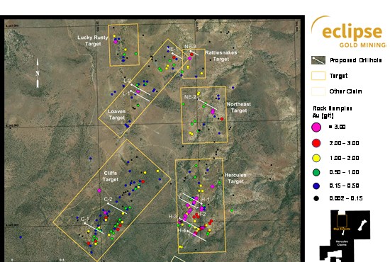Viewport: 390px width, 262px height.
Task: Click the NE-2 drillhole label
Action: 190,97
